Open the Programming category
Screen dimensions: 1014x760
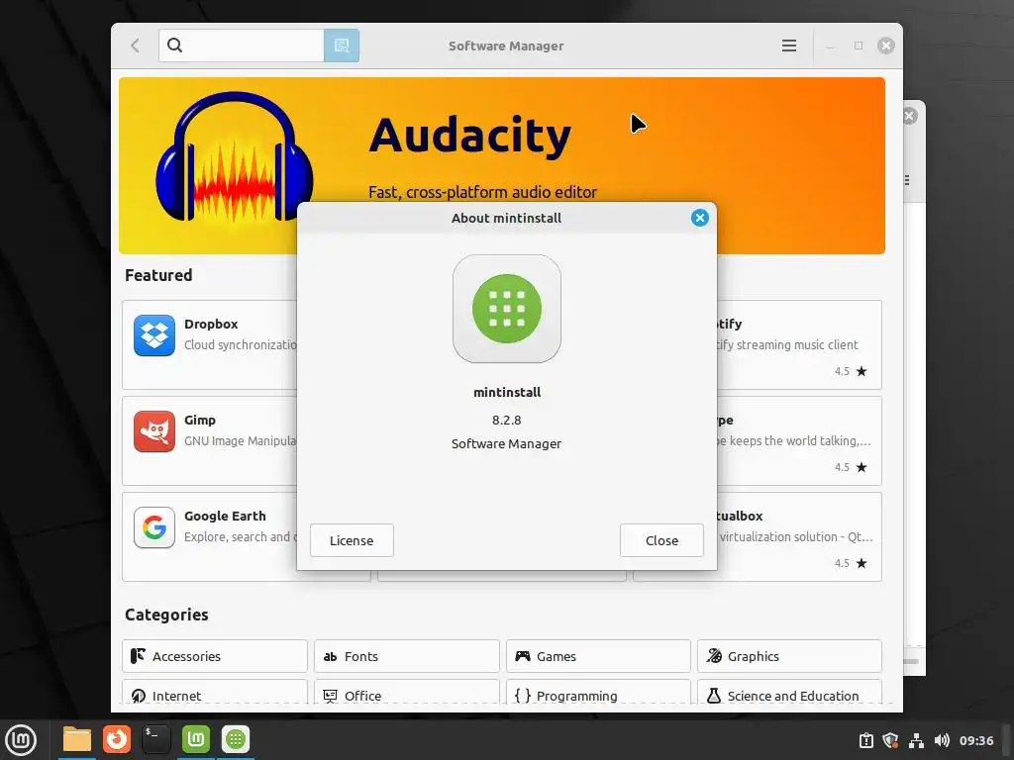(598, 694)
